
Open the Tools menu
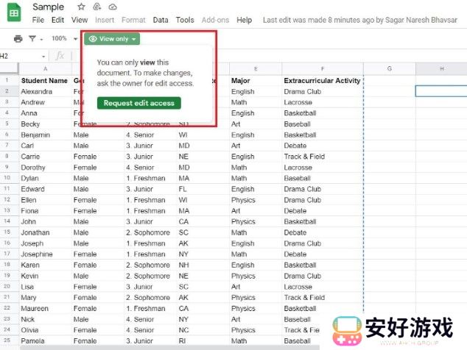[x=185, y=20]
